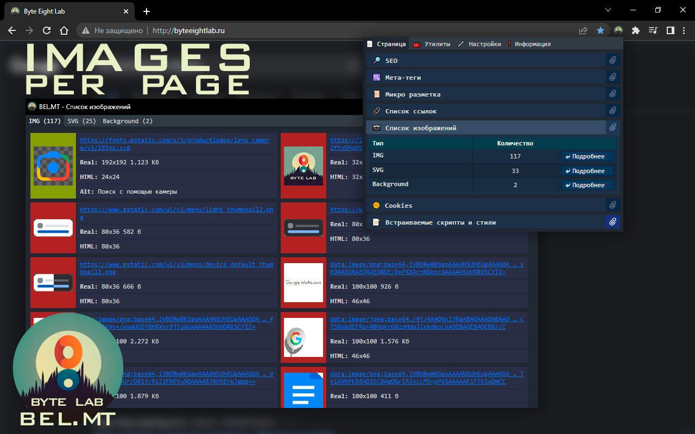
Task: Click the paperclip icon beside Cookies
Action: coord(612,205)
